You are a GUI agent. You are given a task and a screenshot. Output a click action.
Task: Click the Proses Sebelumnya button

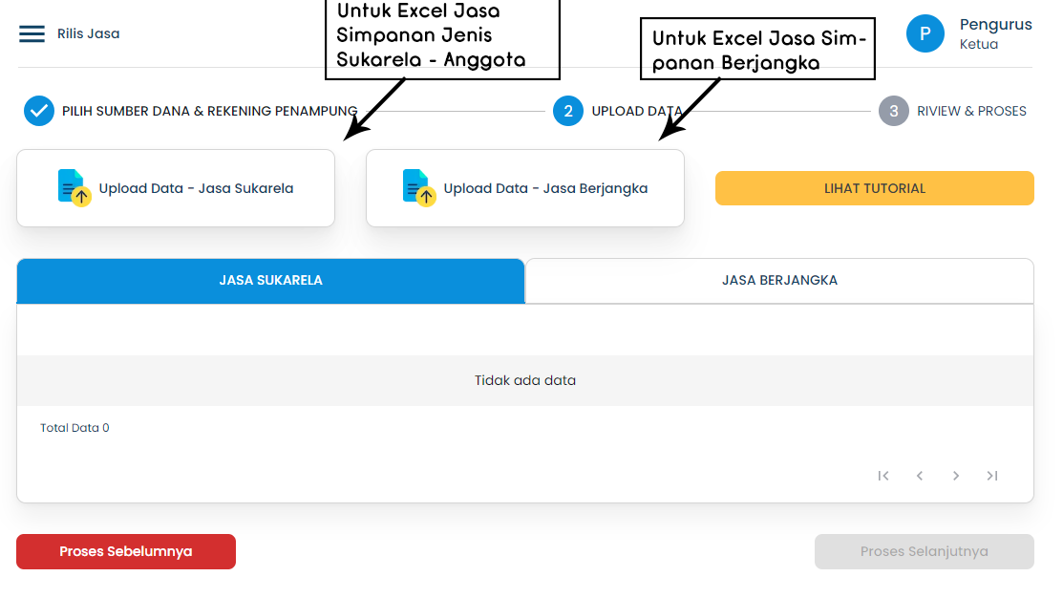[125, 551]
